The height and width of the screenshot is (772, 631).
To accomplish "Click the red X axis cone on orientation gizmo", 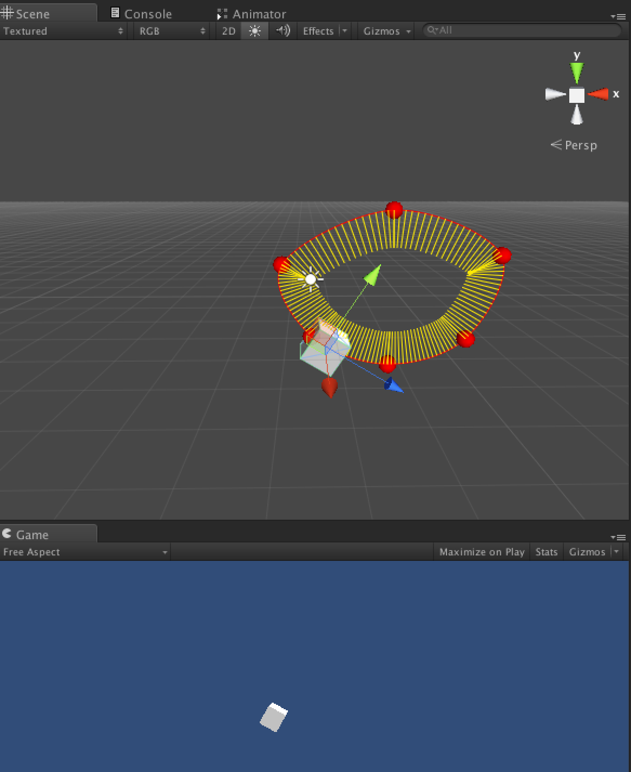I will point(598,94).
